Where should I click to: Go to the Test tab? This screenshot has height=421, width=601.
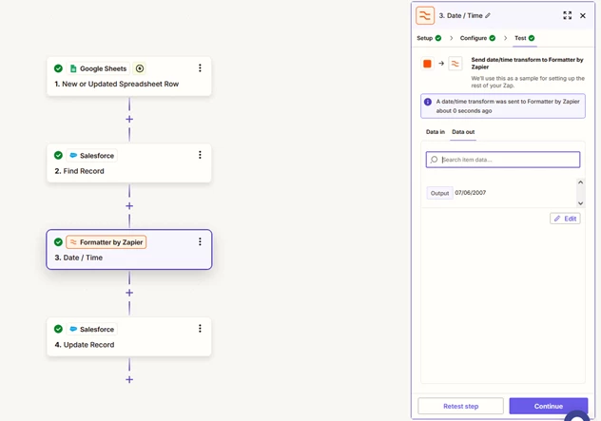pyautogui.click(x=524, y=38)
